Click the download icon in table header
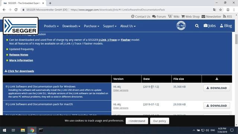 (217, 79)
